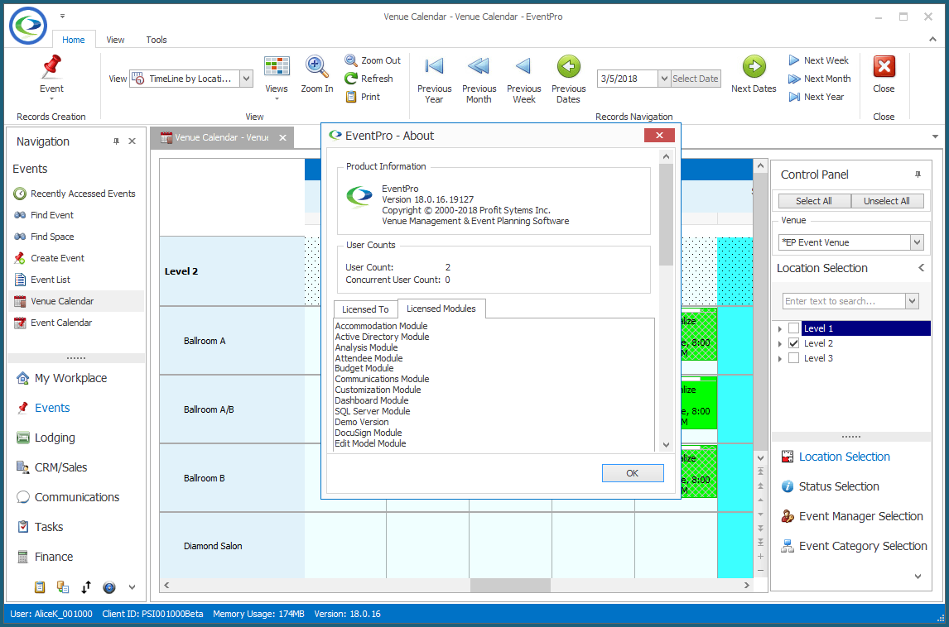Click the location search input field
Image resolution: width=949 pixels, height=627 pixels.
845,301
